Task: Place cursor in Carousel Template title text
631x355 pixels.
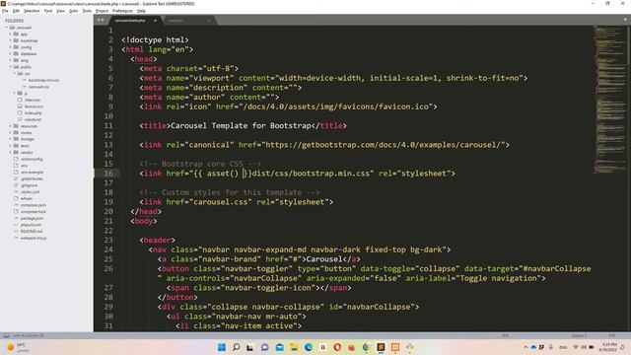Action: point(241,125)
